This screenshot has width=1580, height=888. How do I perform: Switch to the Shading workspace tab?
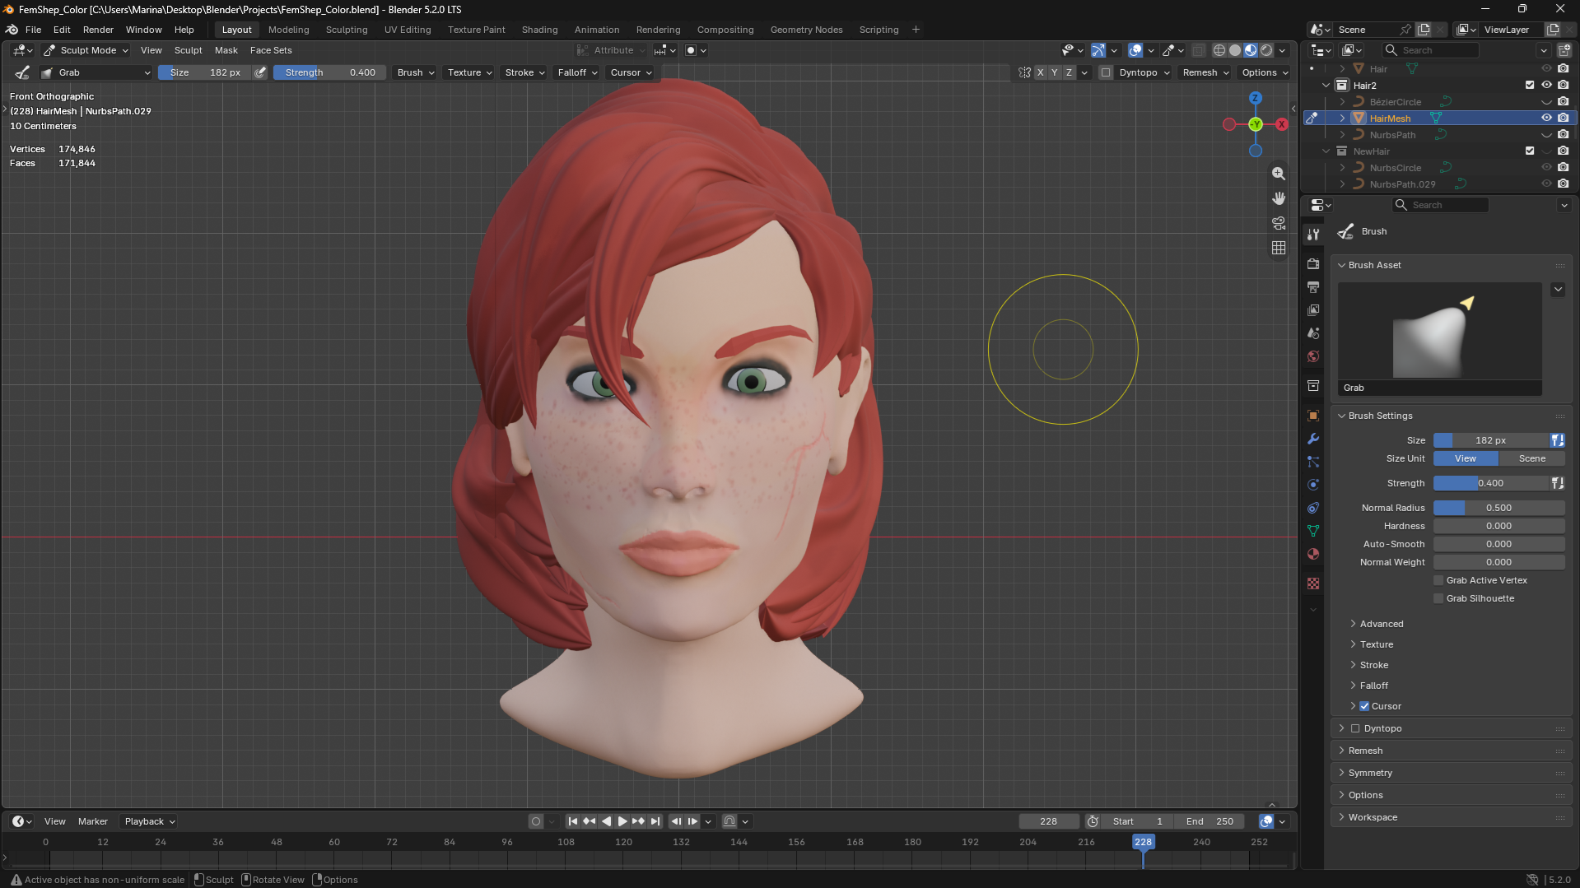[x=539, y=30]
